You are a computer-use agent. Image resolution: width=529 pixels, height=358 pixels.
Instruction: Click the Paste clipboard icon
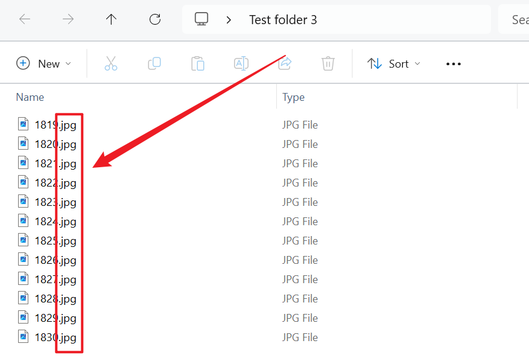click(x=198, y=63)
